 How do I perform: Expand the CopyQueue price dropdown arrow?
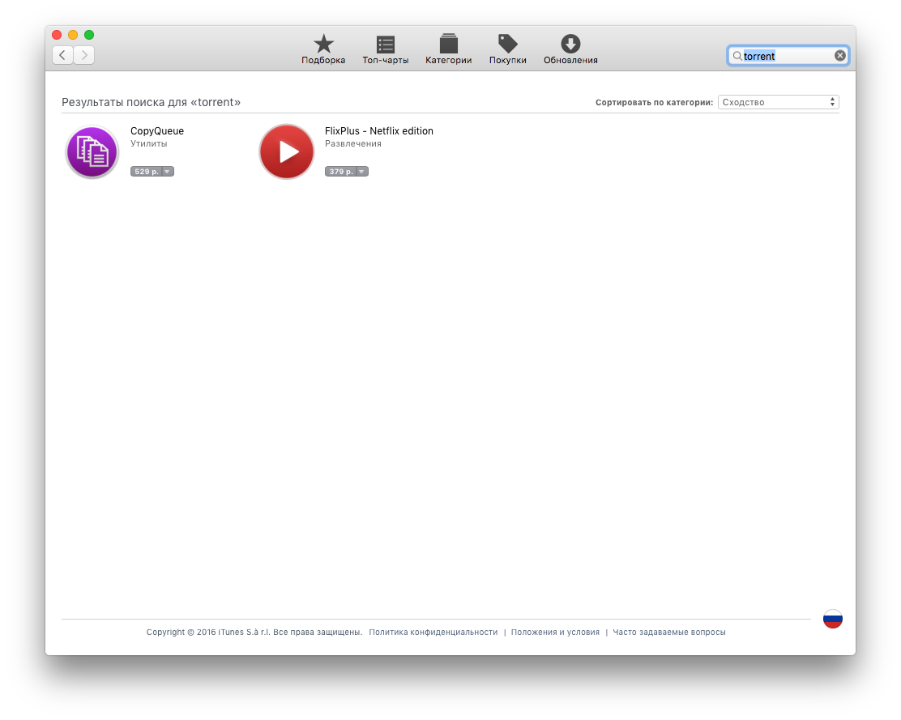pyautogui.click(x=167, y=172)
